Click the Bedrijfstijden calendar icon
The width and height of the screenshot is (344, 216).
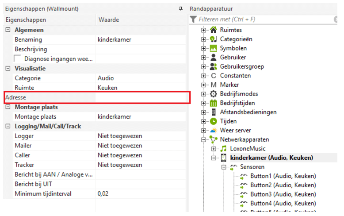(214, 103)
